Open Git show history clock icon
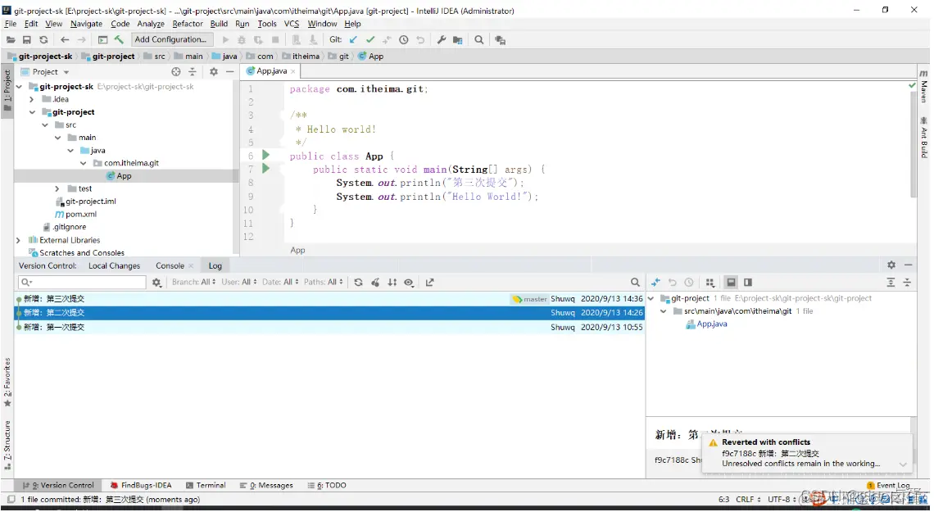This screenshot has width=934, height=512. click(x=403, y=40)
